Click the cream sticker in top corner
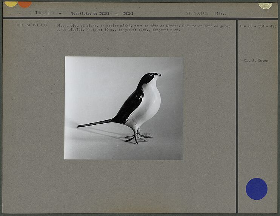The image size is (280, 216). (265, 5)
